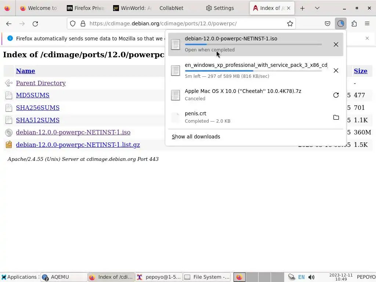The height and width of the screenshot is (282, 376).
Task: Dismiss the Mozilla data notification bar
Action: (367, 38)
